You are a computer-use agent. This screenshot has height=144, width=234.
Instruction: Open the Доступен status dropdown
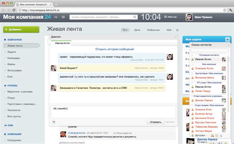click(x=201, y=136)
